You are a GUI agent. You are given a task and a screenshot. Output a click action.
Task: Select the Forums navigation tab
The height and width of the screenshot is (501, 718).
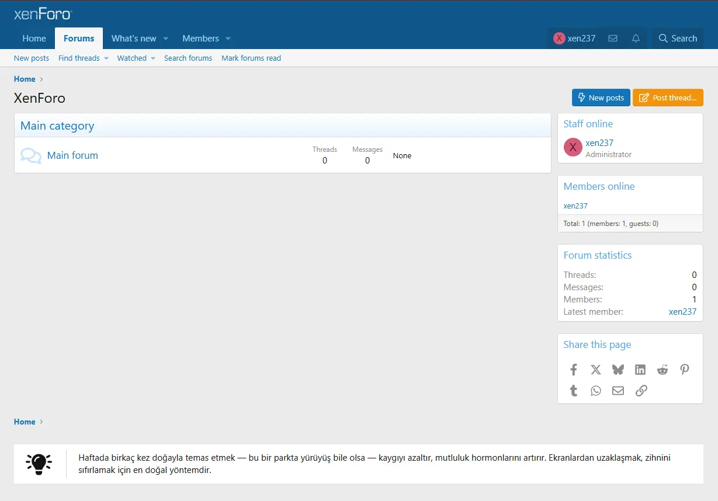tap(79, 39)
